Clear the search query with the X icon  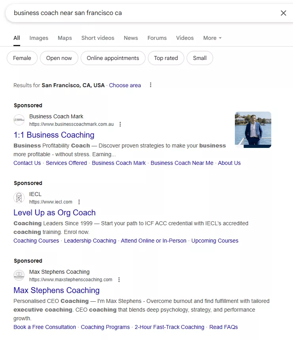tap(284, 13)
